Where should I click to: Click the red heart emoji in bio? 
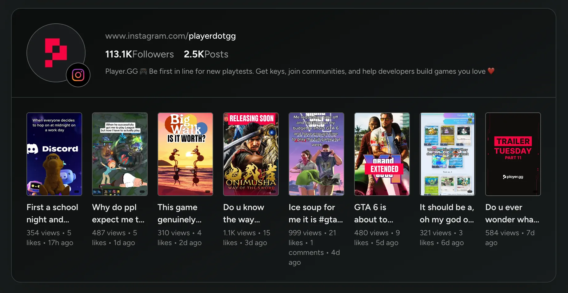[491, 71]
